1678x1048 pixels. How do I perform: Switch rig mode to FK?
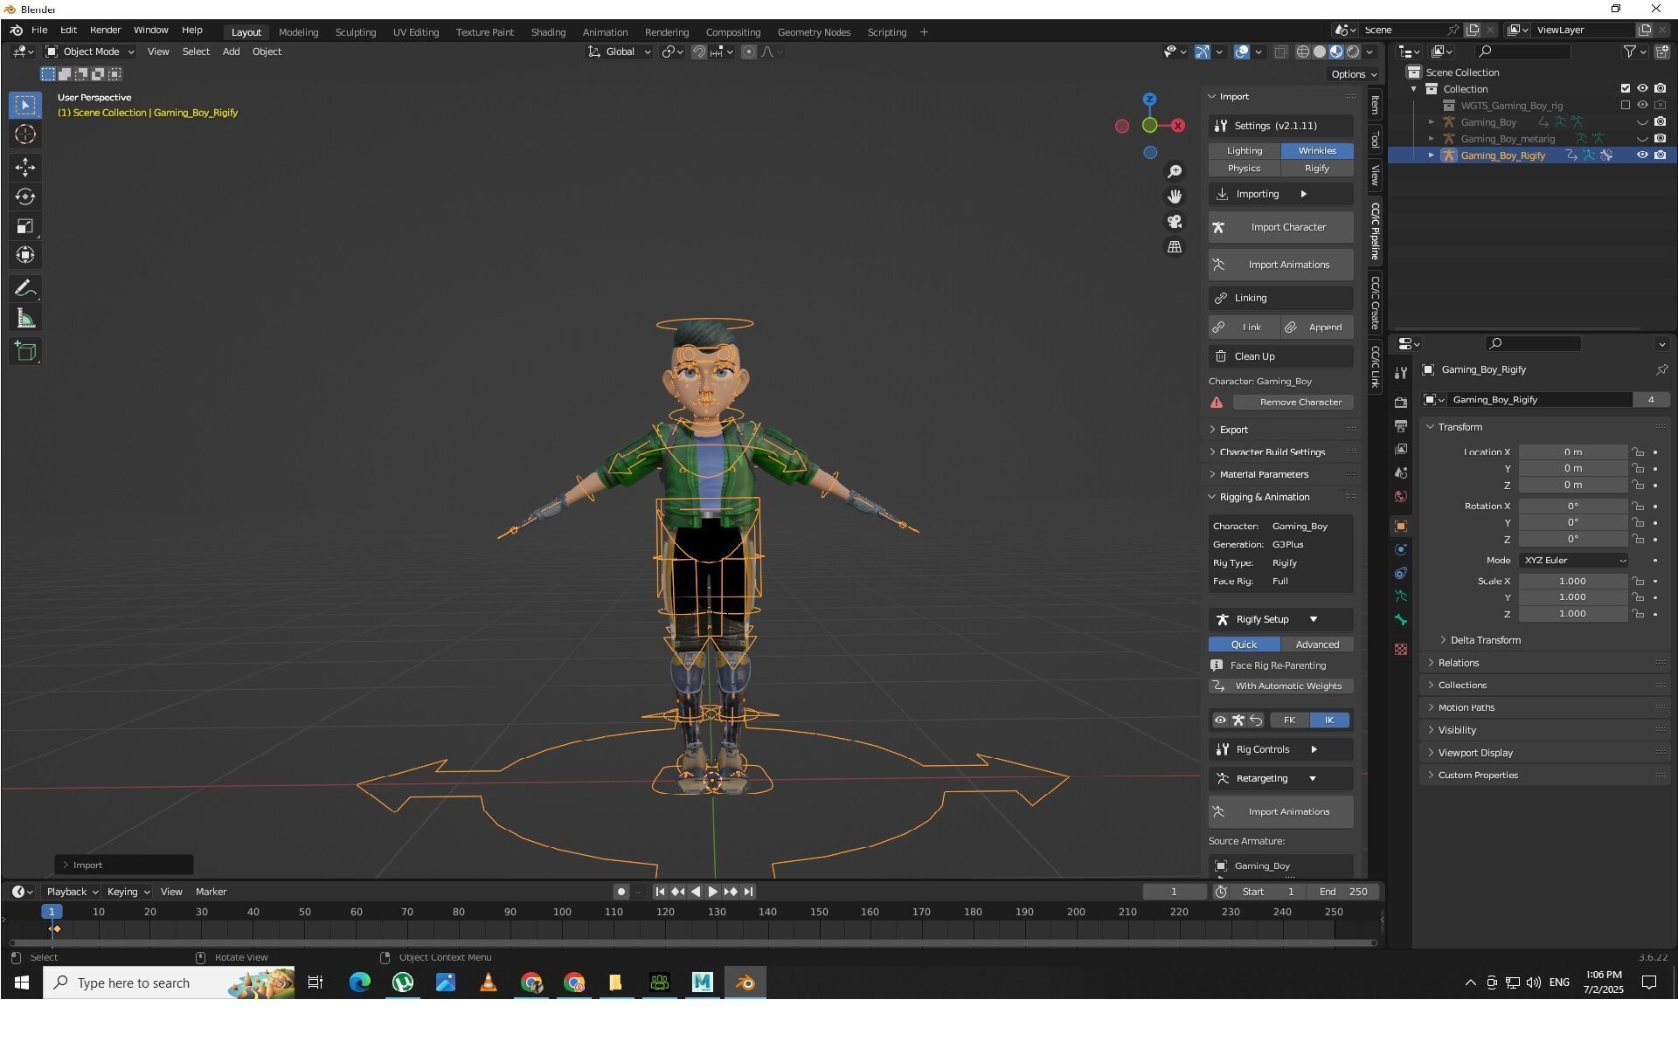coord(1289,720)
